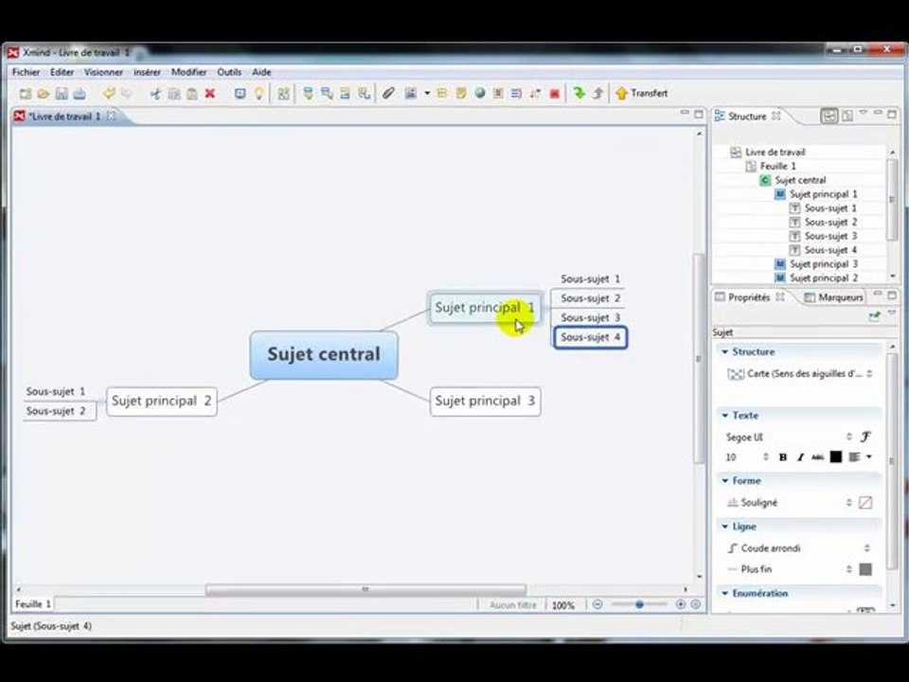Click the green drill-down arrow icon
Viewport: 909px width, 682px height.
579,93
